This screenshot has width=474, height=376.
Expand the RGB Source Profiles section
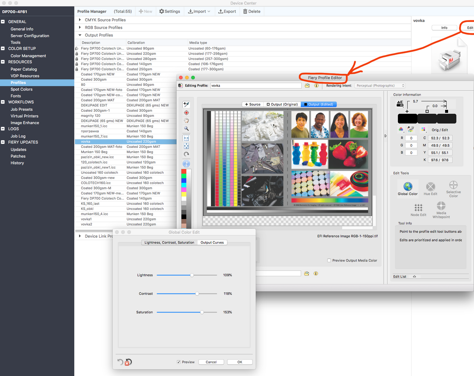[x=80, y=27]
